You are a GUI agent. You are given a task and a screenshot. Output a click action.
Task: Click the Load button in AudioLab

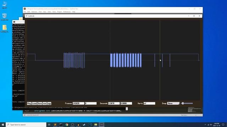[34, 103]
